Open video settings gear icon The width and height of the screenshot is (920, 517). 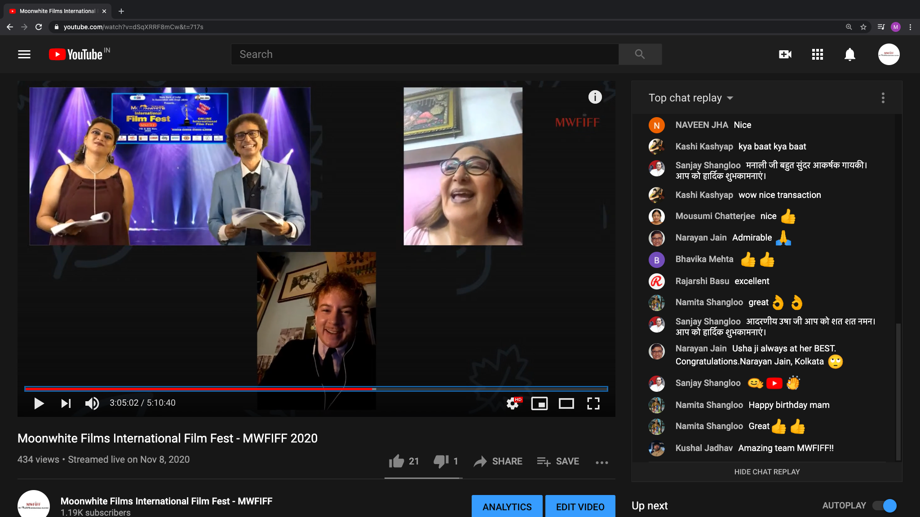click(513, 403)
